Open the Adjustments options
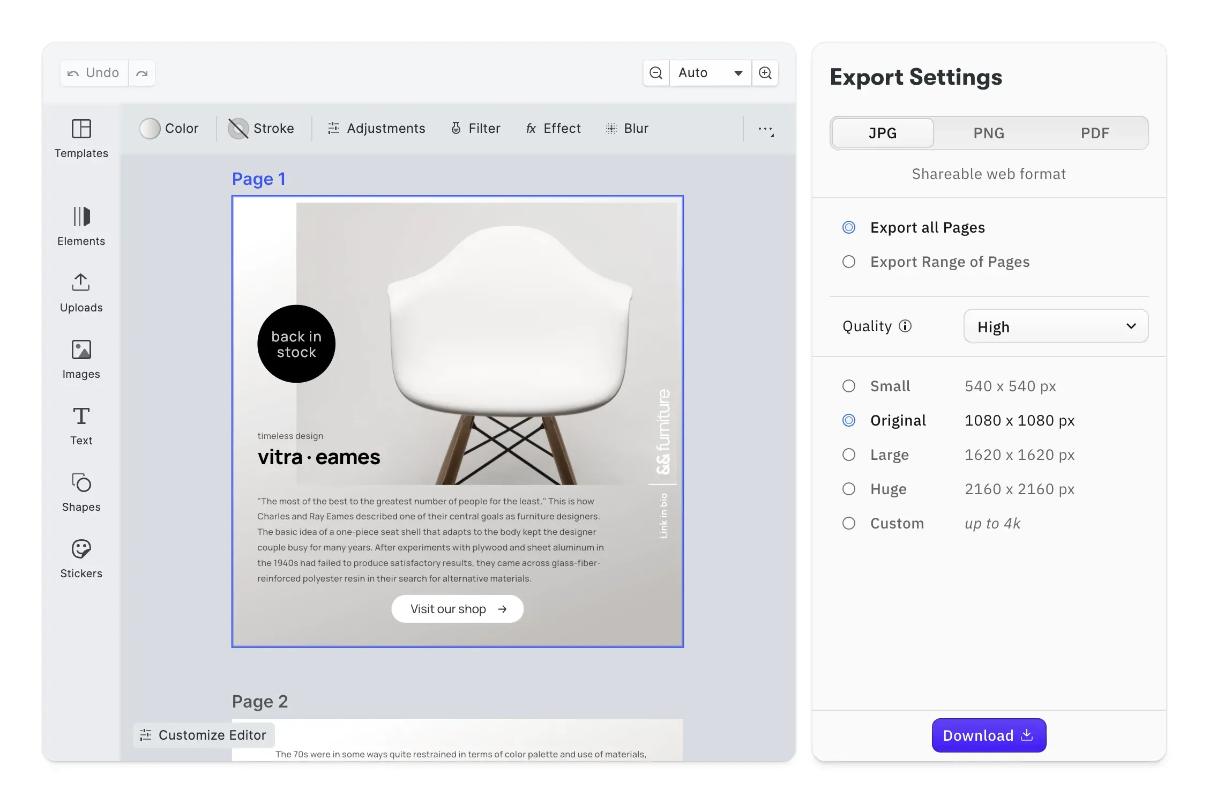This screenshot has height=804, width=1209. (376, 129)
